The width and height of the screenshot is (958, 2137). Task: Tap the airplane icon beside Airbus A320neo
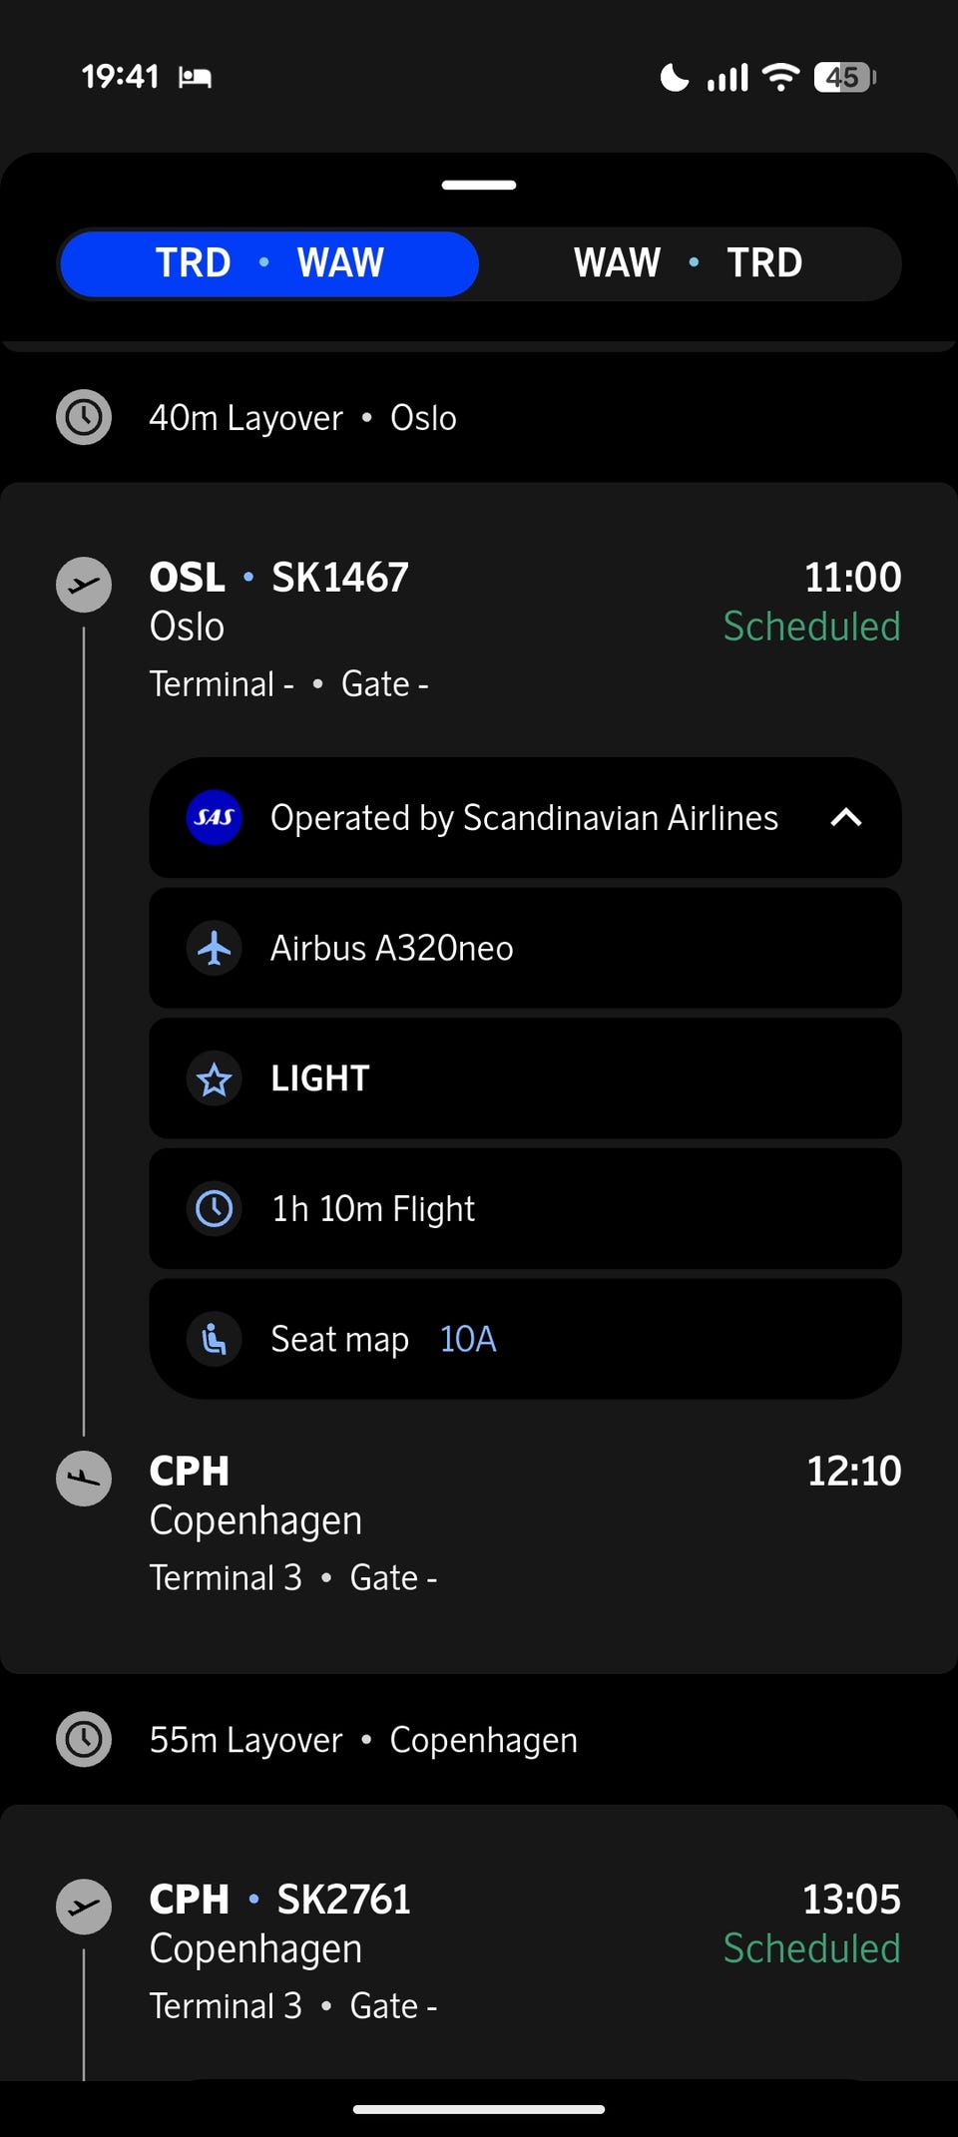click(x=215, y=948)
